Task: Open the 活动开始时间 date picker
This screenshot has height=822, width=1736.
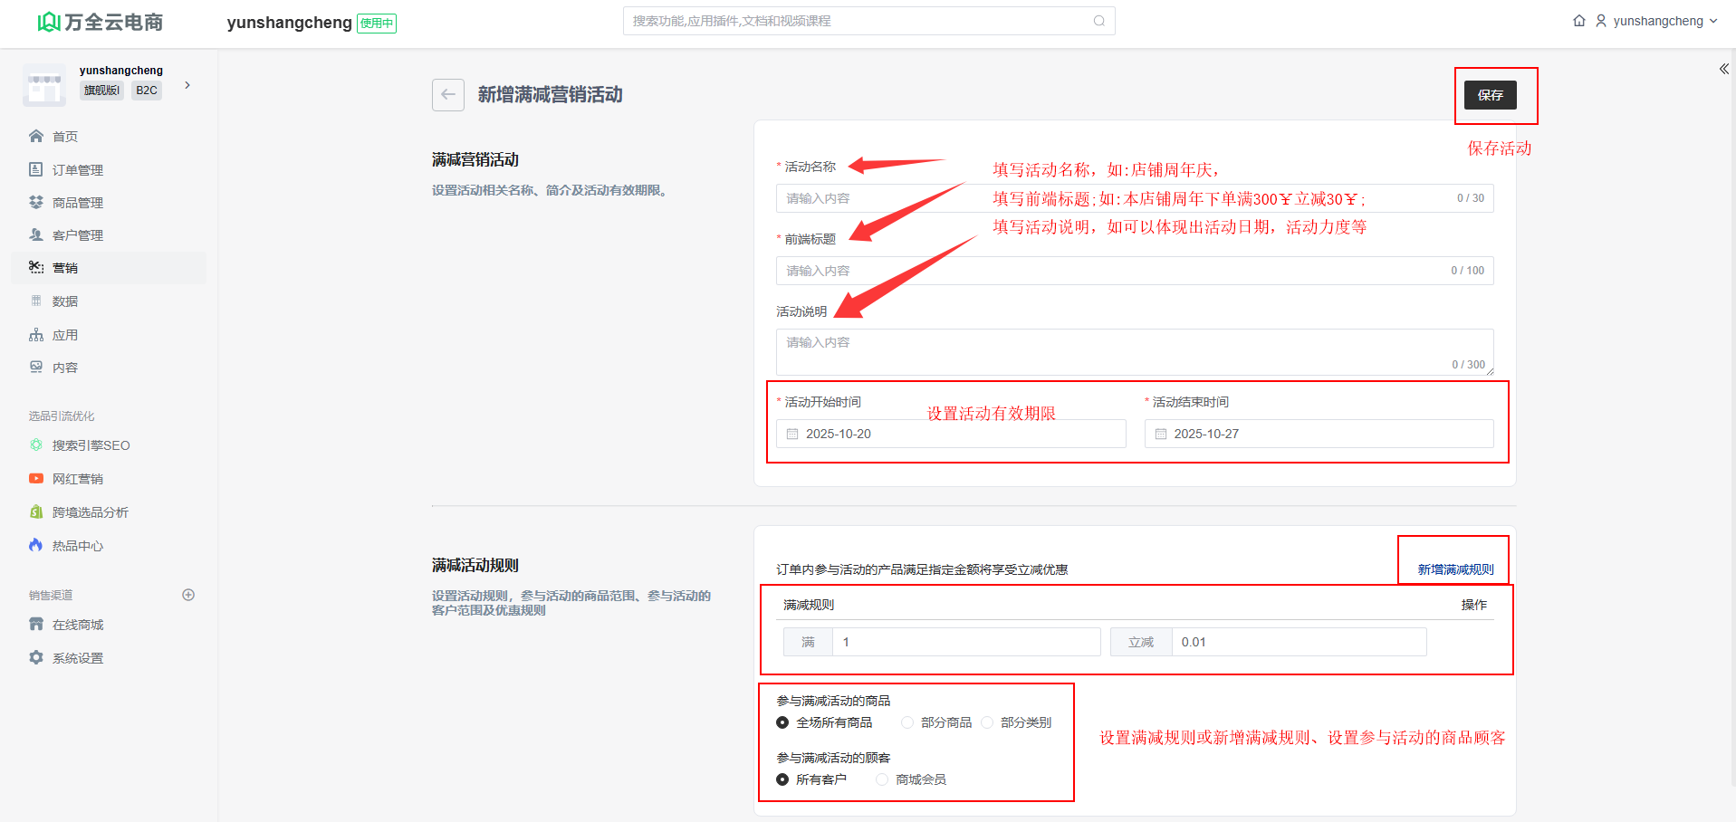Action: click(x=951, y=434)
